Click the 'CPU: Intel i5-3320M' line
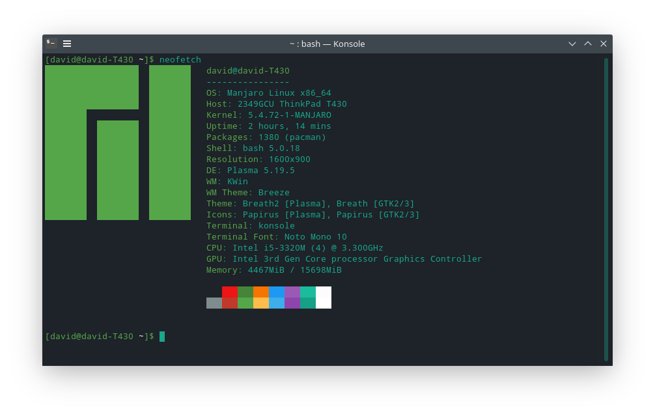 pyautogui.click(x=295, y=247)
